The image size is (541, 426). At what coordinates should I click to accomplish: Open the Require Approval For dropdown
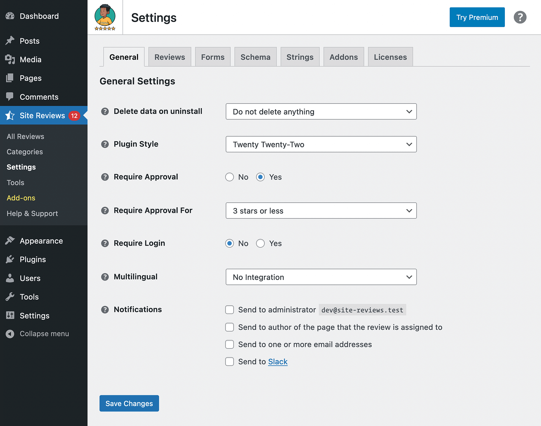[x=321, y=211]
